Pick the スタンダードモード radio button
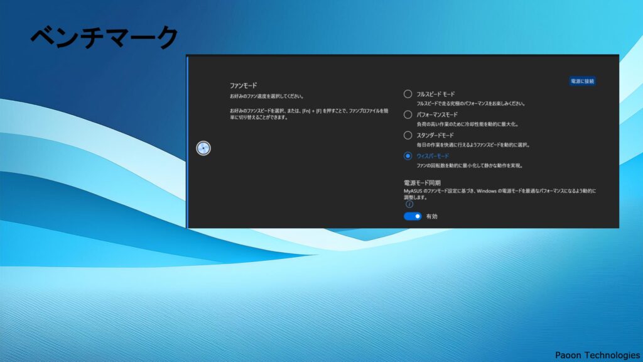The image size is (643, 362). (x=408, y=135)
